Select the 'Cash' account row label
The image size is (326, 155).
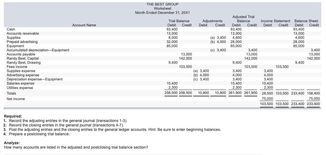tap(11, 29)
